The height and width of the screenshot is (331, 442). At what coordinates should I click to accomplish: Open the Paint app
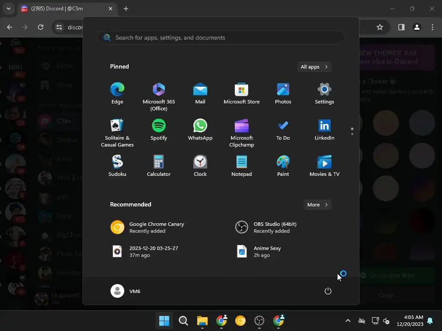(283, 166)
